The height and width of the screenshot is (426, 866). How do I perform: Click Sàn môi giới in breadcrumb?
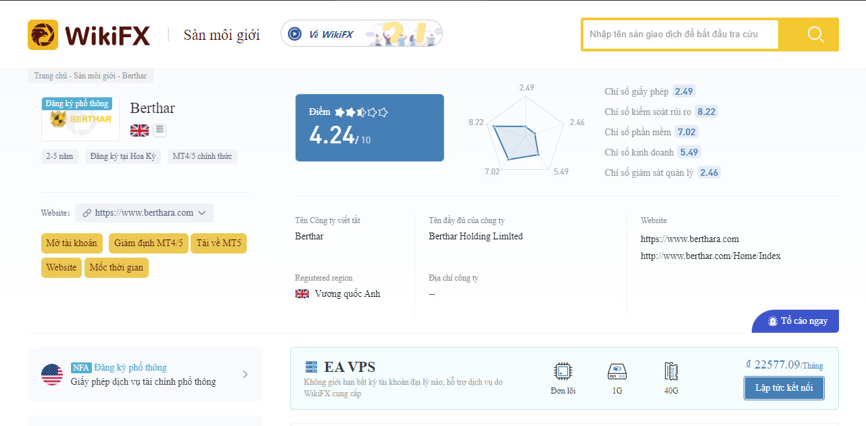95,76
